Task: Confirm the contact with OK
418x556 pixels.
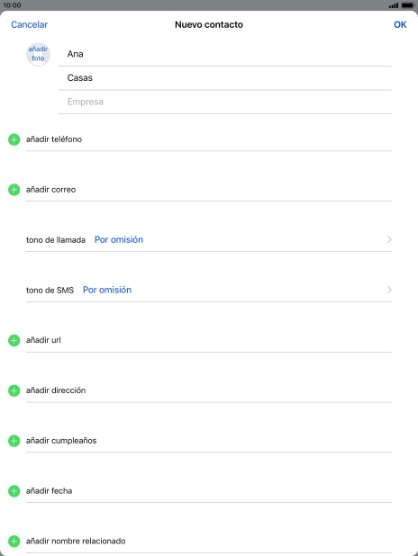Action: (400, 24)
